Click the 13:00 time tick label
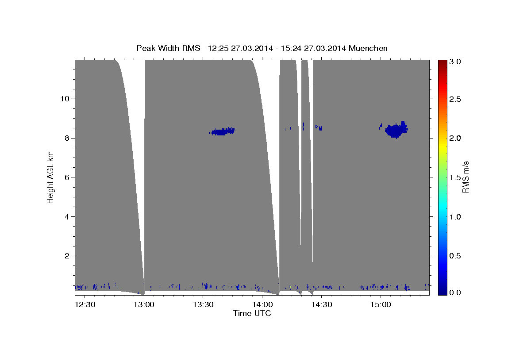This screenshot has width=531, height=354. click(x=144, y=305)
